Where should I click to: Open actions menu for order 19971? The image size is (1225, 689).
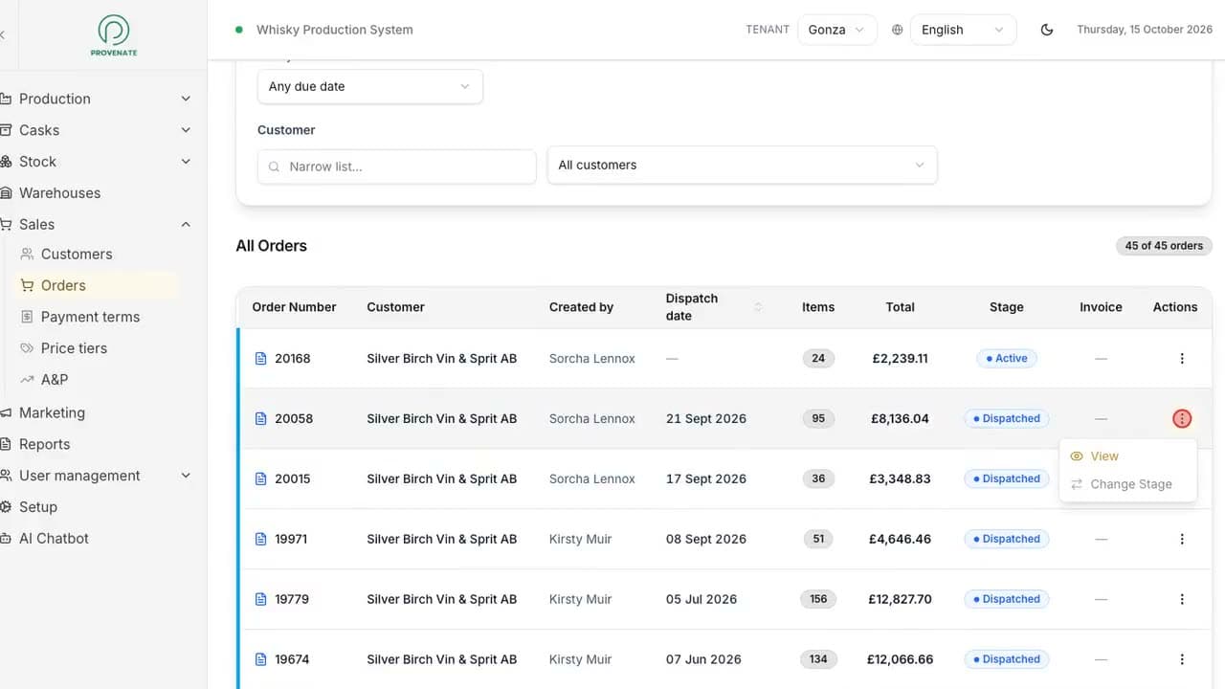pyautogui.click(x=1182, y=540)
